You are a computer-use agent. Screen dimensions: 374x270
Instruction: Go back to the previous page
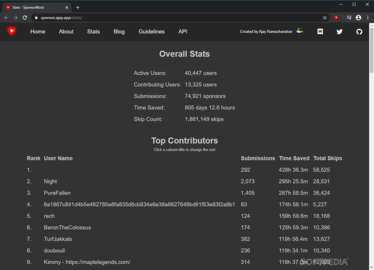tap(6, 18)
